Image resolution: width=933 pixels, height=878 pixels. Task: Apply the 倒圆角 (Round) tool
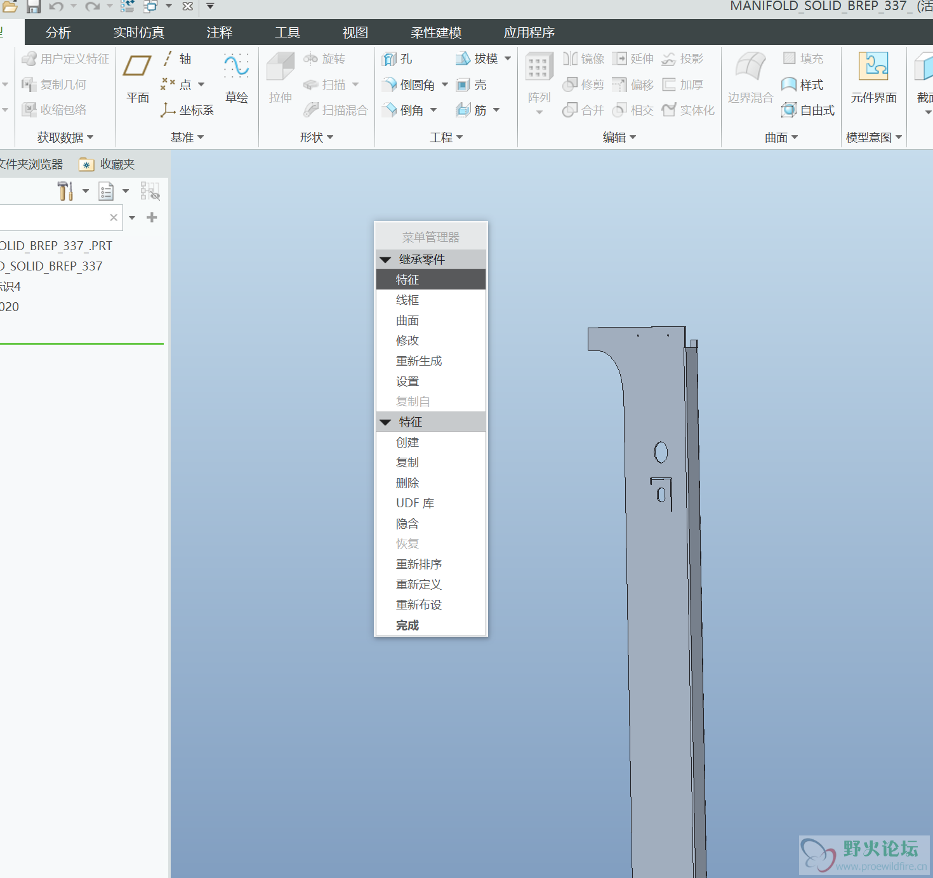pos(408,85)
